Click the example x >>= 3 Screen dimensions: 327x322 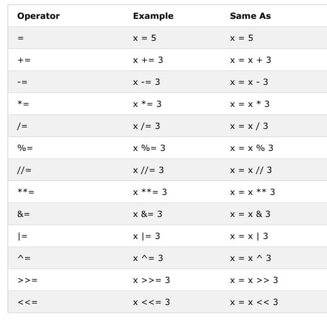coord(151,280)
